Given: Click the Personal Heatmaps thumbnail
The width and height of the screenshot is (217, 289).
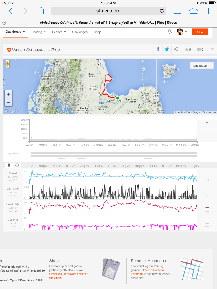Looking at the screenshot, I should [x=192, y=269].
